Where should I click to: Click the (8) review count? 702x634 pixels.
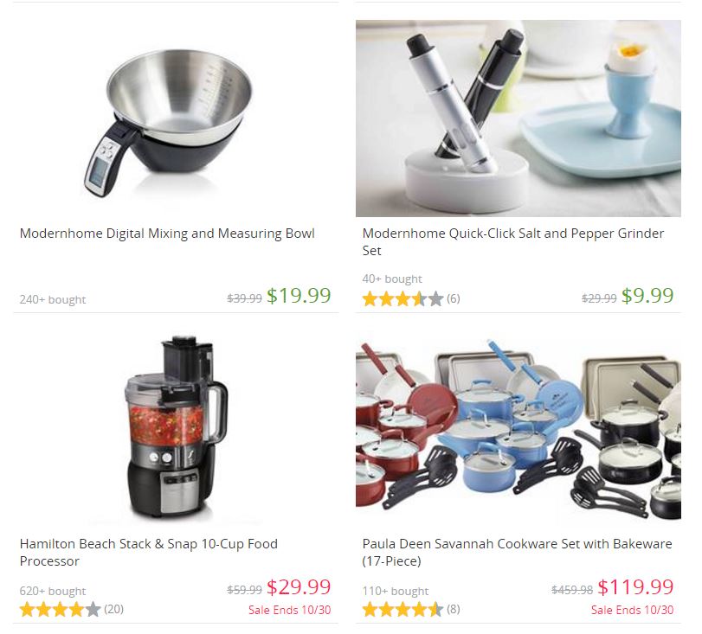click(x=453, y=609)
